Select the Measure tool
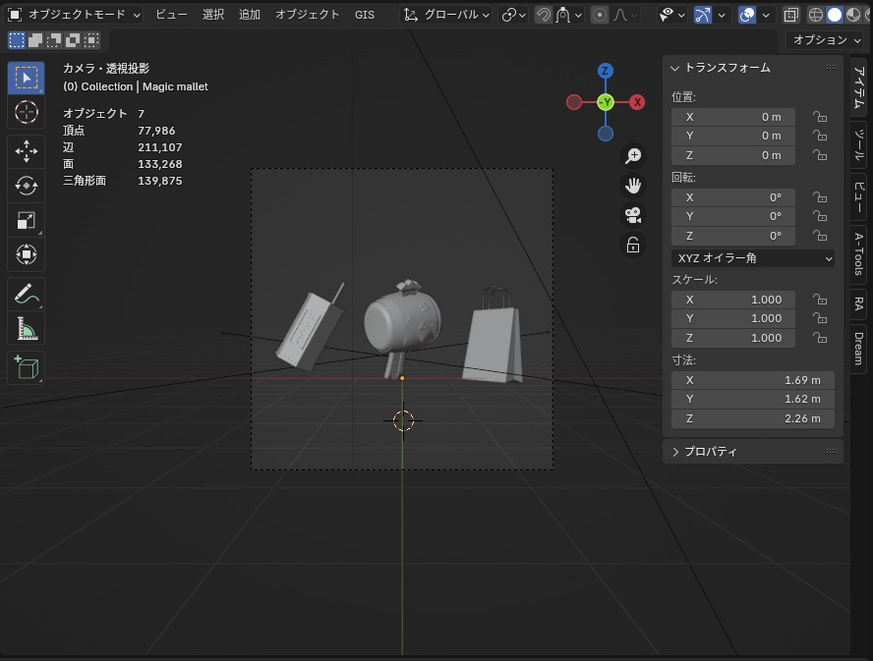This screenshot has height=661, width=873. (27, 329)
